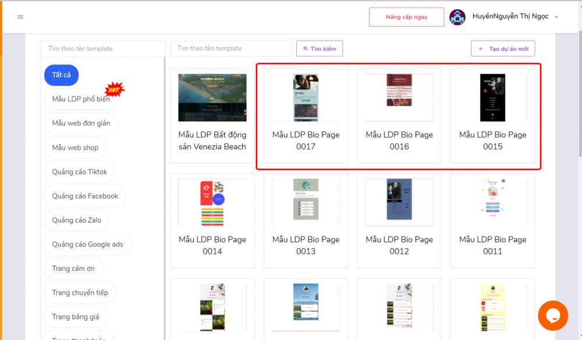Focus the main template search field
The width and height of the screenshot is (582, 340).
(x=231, y=49)
